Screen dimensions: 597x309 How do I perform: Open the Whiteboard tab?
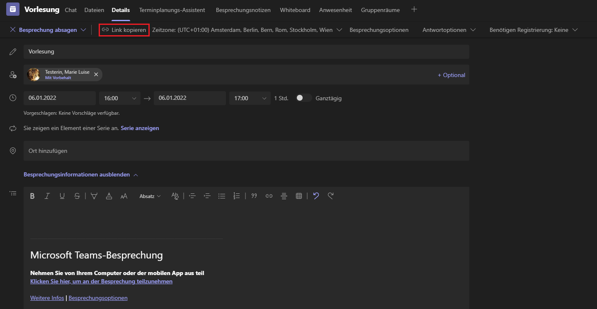click(x=295, y=10)
